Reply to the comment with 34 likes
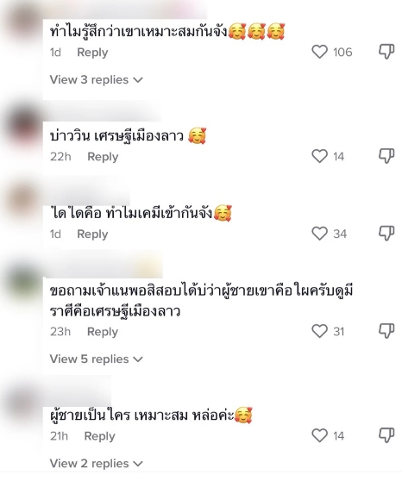This screenshot has height=481, width=402. pyautogui.click(x=92, y=234)
